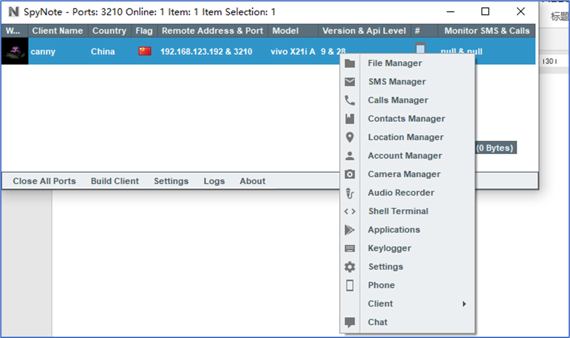The height and width of the screenshot is (338, 570).
Task: Click the Flag column header
Action: [144, 31]
